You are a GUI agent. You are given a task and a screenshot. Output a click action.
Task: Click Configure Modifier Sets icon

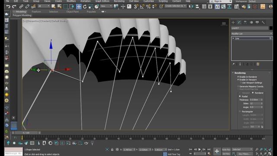[x=258, y=64]
